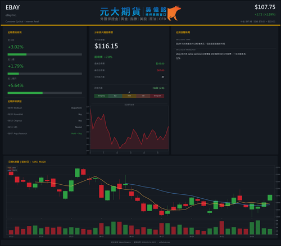The image size is (281, 246).
Task: Click the Citigroup Buy rating row
Action: pyautogui.click(x=45, y=121)
